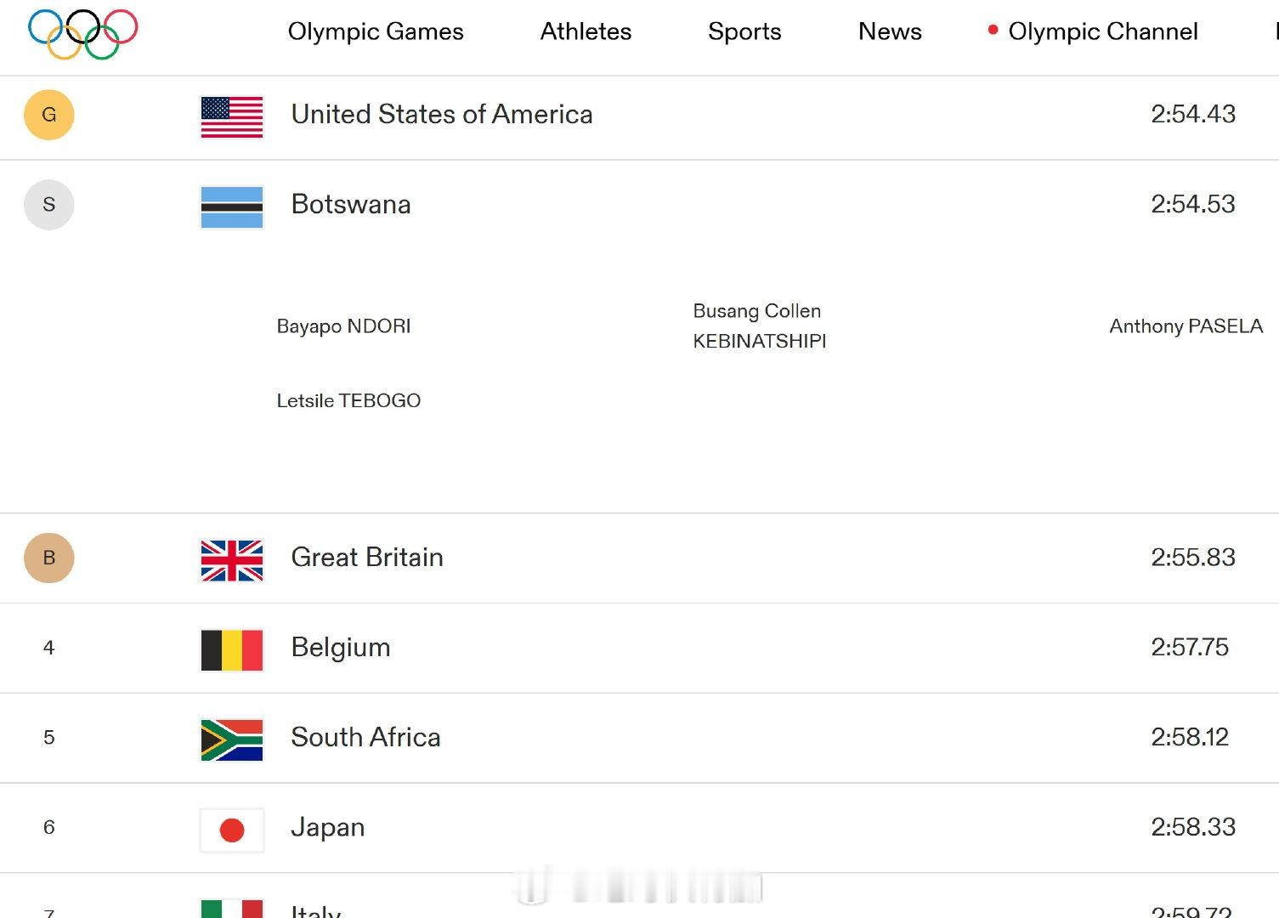Click the gold medal G badge

tap(49, 115)
